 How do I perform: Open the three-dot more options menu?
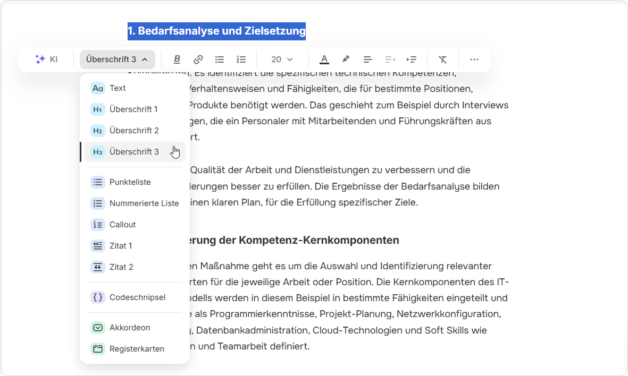point(474,59)
